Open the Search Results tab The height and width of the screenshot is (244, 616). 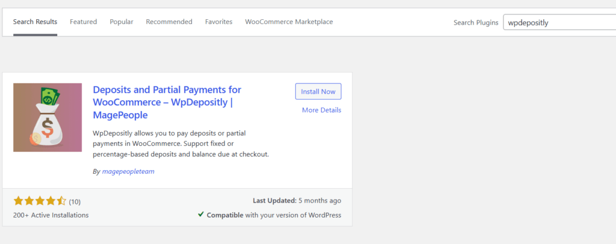[x=35, y=22]
